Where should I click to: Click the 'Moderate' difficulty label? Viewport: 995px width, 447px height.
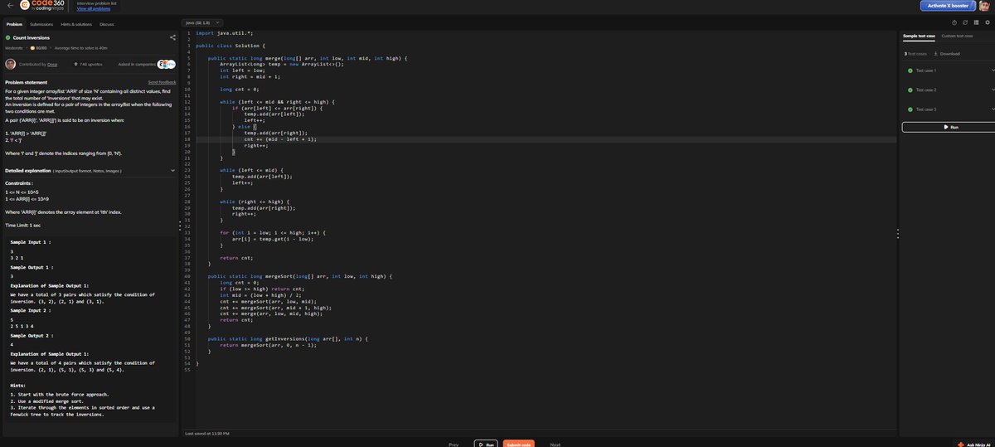(x=14, y=49)
